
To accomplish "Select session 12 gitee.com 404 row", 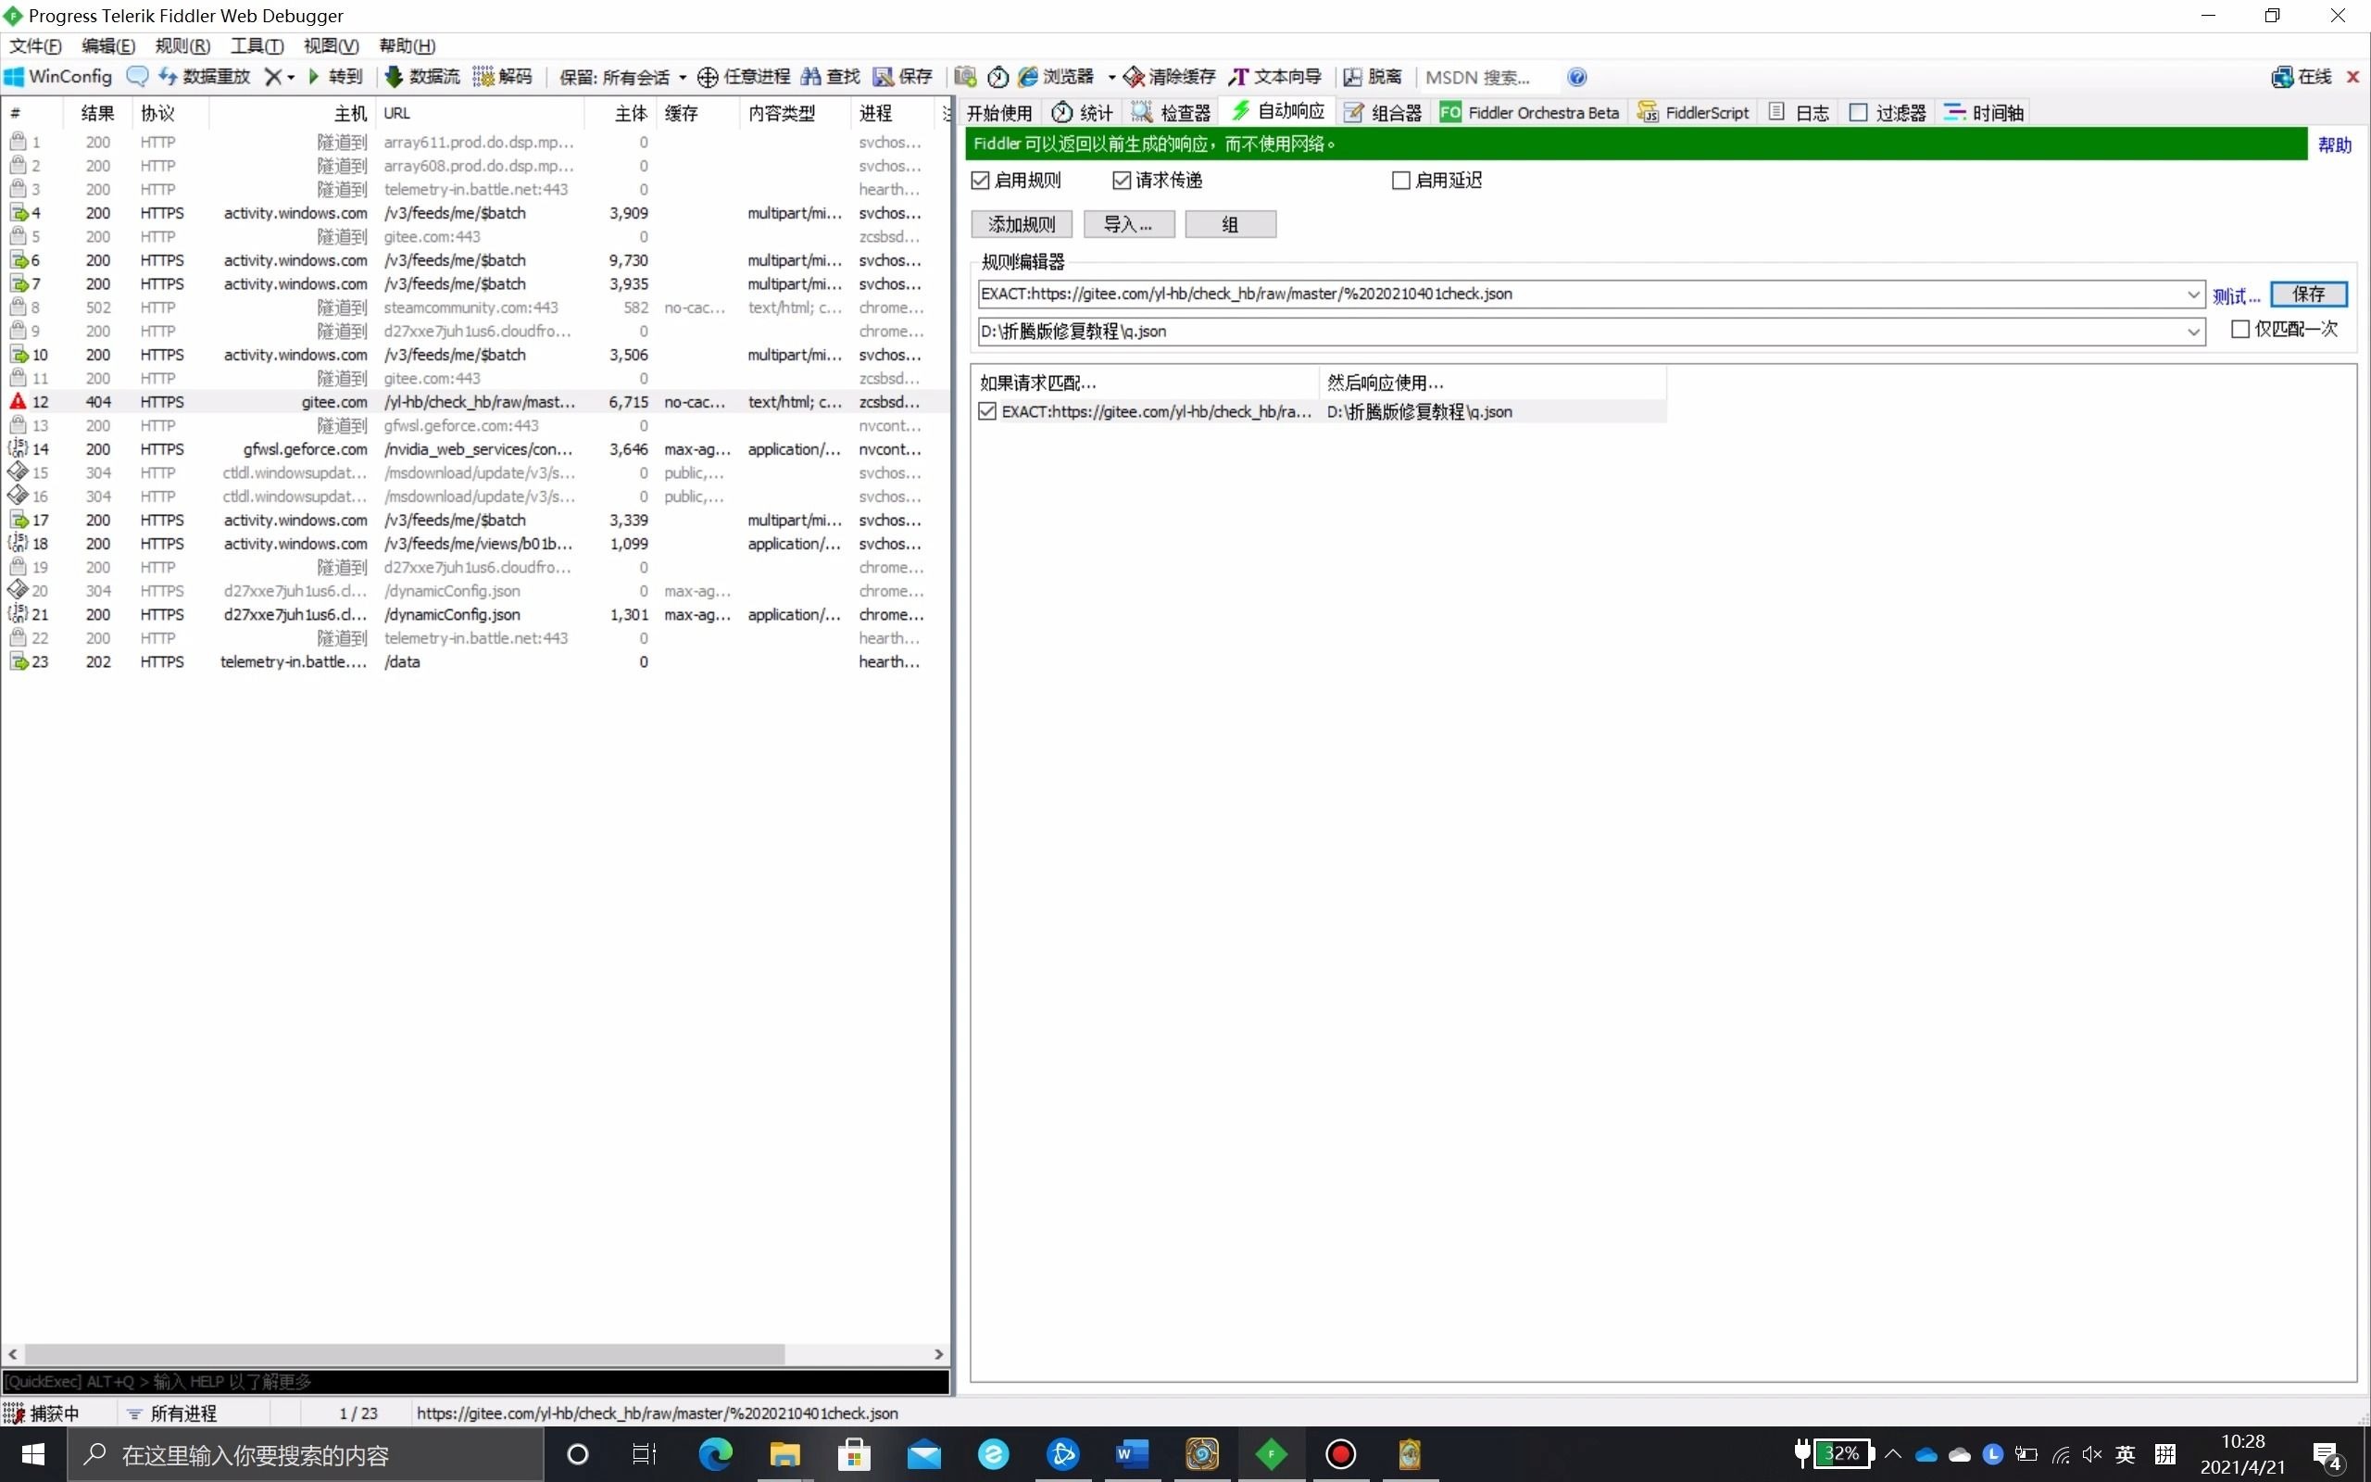I will point(475,402).
